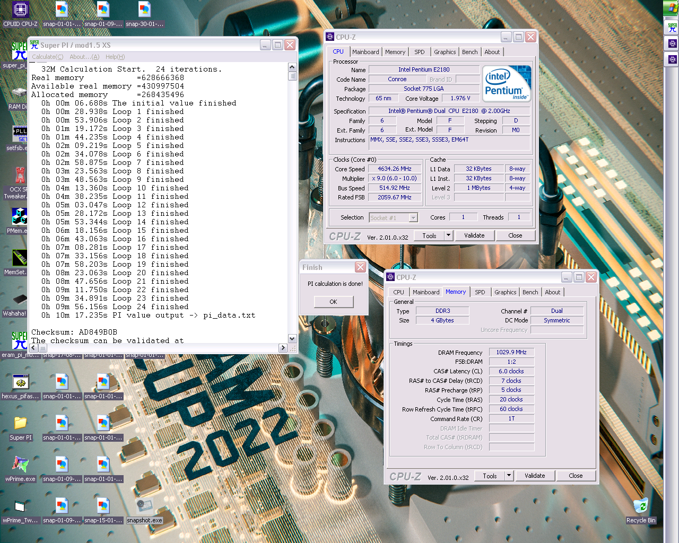This screenshot has width=679, height=543.
Task: Click the Checksum: AD849B0B line
Action: pyautogui.click(x=74, y=332)
